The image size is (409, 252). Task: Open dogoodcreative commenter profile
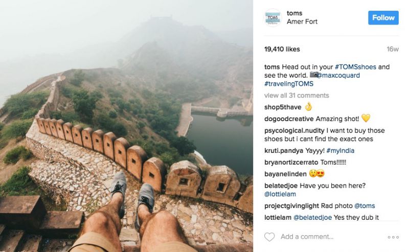tap(289, 119)
